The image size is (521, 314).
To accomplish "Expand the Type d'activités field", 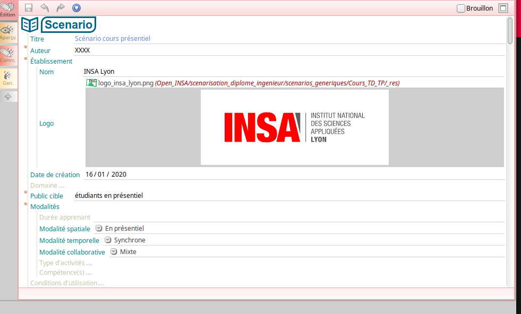I will pyautogui.click(x=65, y=263).
